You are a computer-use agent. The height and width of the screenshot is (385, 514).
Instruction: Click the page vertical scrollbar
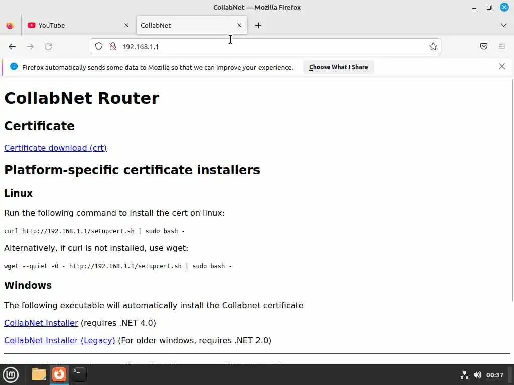coord(512,190)
